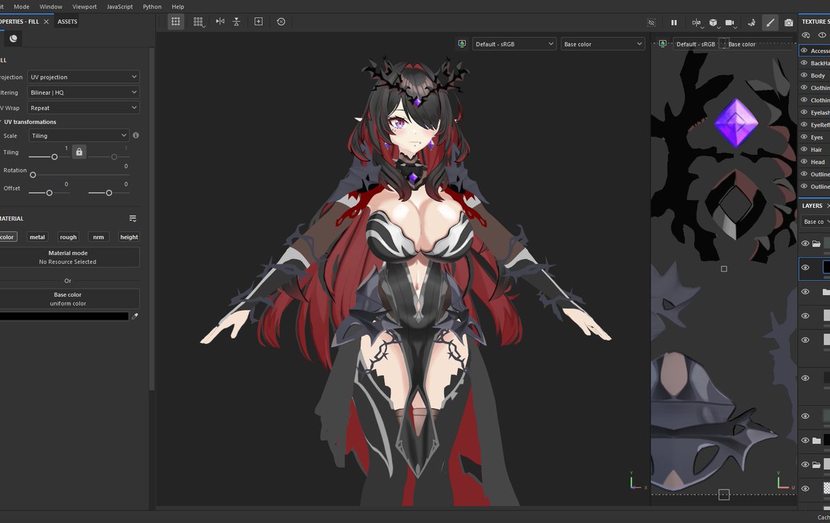Toggle the rough channel button
The width and height of the screenshot is (830, 523).
(x=68, y=237)
